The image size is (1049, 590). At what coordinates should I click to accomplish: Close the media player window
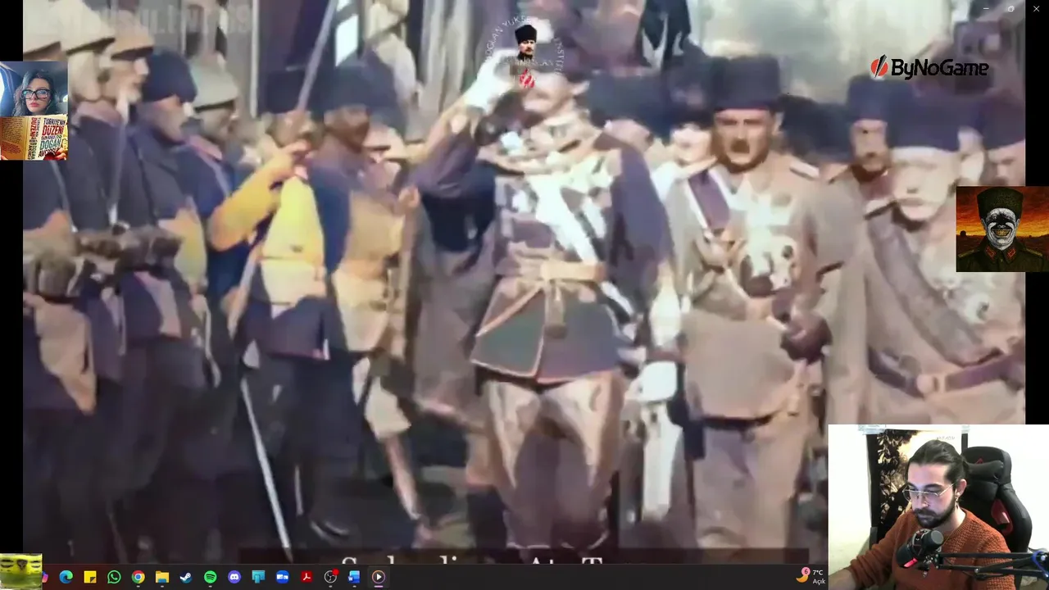click(1036, 8)
